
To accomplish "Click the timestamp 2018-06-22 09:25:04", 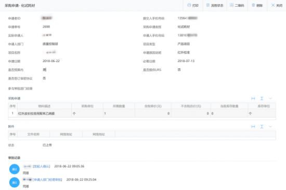I will point(81,180).
